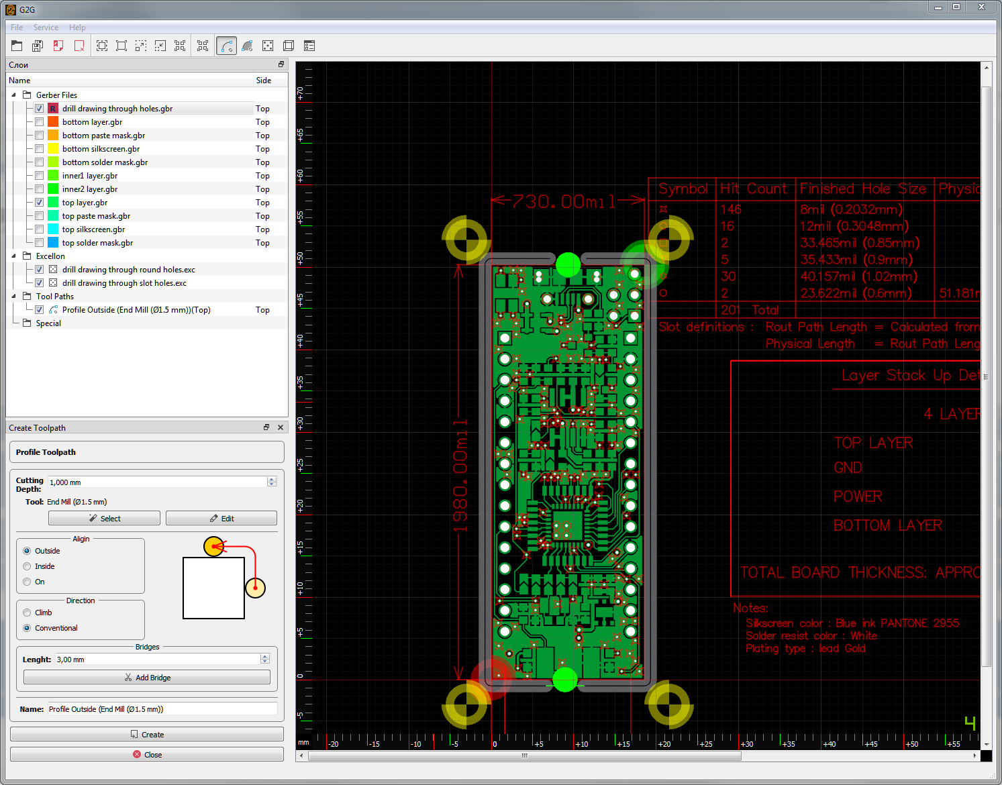
Task: Select the profile toolpath curve icon
Action: [226, 46]
